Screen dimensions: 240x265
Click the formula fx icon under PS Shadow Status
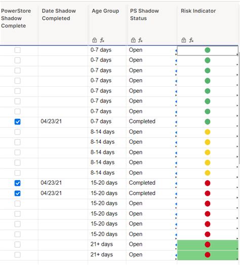tap(140, 40)
